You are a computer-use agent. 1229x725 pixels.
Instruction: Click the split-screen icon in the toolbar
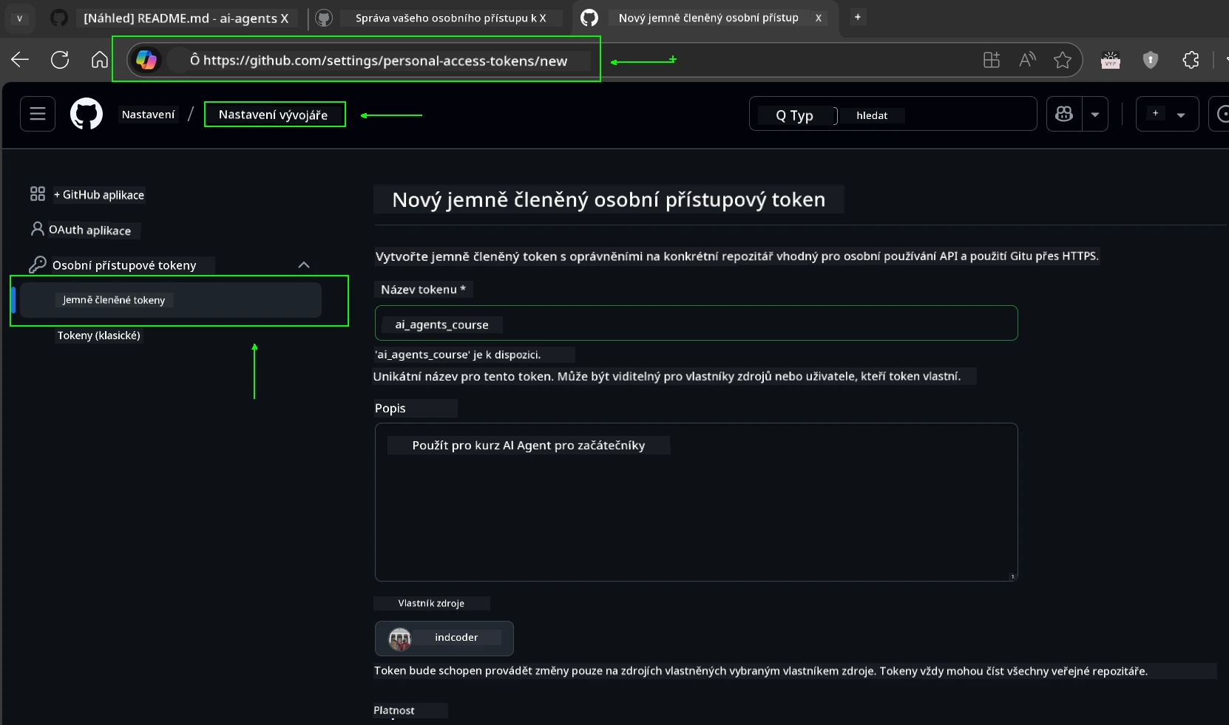(992, 61)
